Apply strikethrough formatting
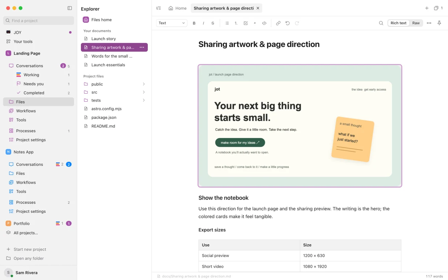Screen dimensions: 448x280 tap(213, 23)
